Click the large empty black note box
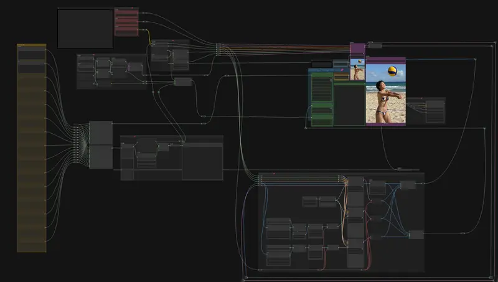 click(85, 29)
